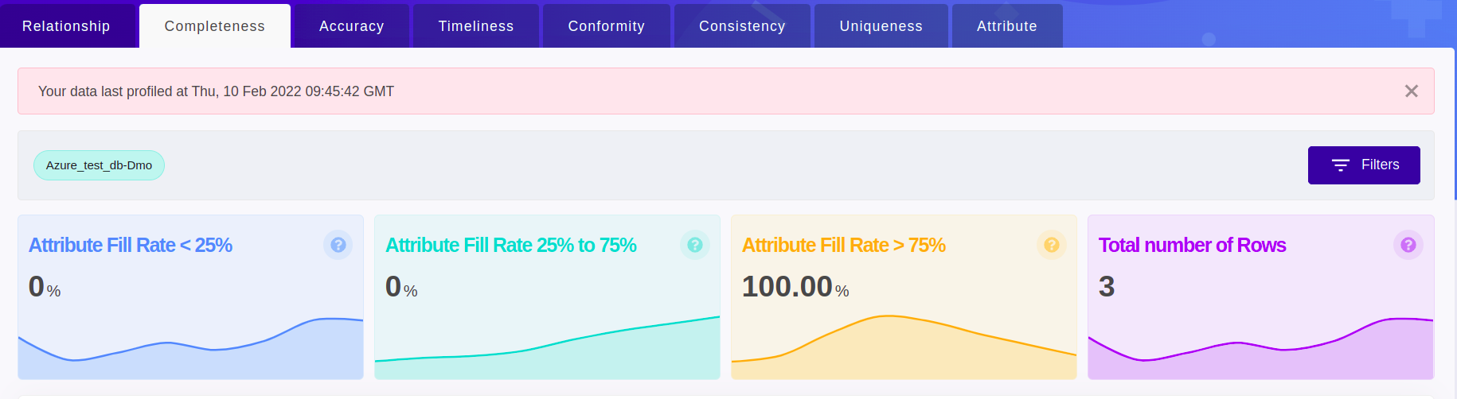1457x399 pixels.
Task: Switch to the Relationship tab
Action: point(66,26)
